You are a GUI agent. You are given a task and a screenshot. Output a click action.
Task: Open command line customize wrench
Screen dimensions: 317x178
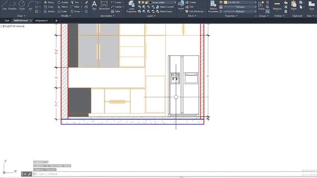[30, 174]
